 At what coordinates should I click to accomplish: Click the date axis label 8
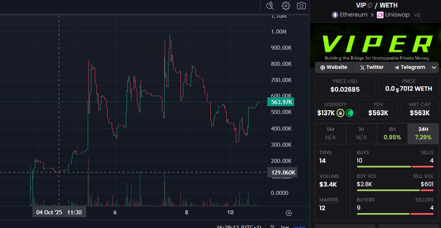tap(187, 213)
